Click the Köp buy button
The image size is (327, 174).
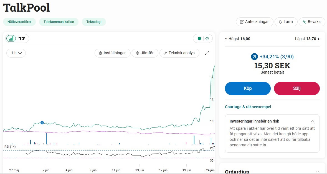tap(248, 89)
